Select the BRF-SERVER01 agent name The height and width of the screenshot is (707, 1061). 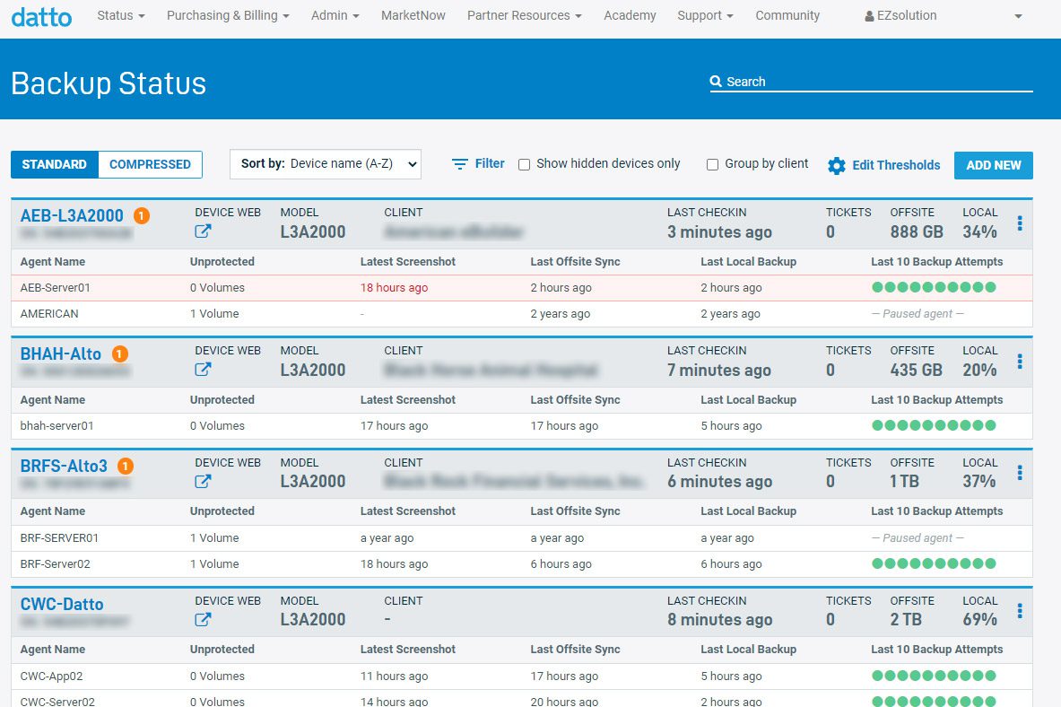click(x=59, y=538)
